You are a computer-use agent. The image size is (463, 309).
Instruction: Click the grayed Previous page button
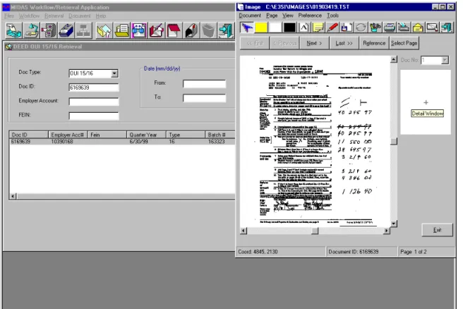(284, 43)
